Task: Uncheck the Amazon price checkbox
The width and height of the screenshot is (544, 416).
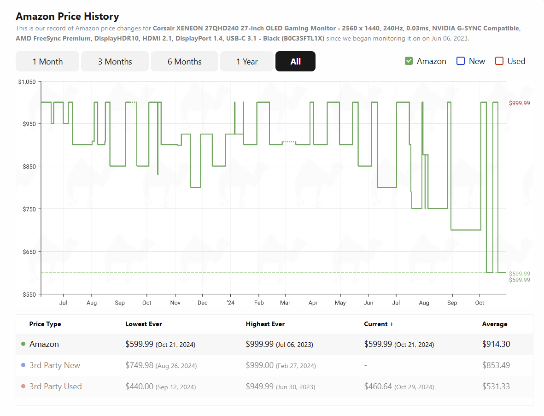Action: 409,61
